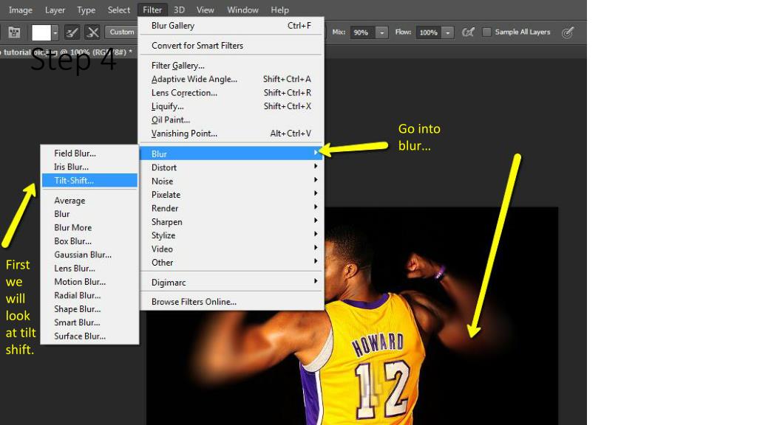Choose the Smart Blur filter

[89, 322]
